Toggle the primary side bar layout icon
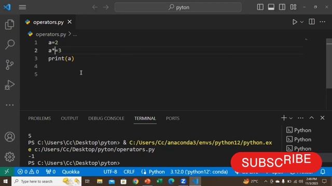 pos(260,7)
